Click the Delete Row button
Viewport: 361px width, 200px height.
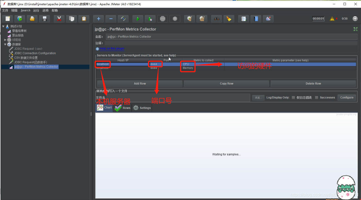(313, 84)
